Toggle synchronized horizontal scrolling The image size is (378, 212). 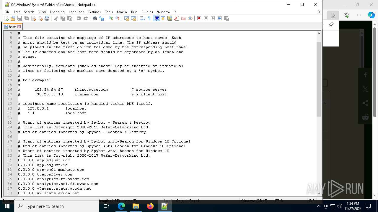click(133, 18)
